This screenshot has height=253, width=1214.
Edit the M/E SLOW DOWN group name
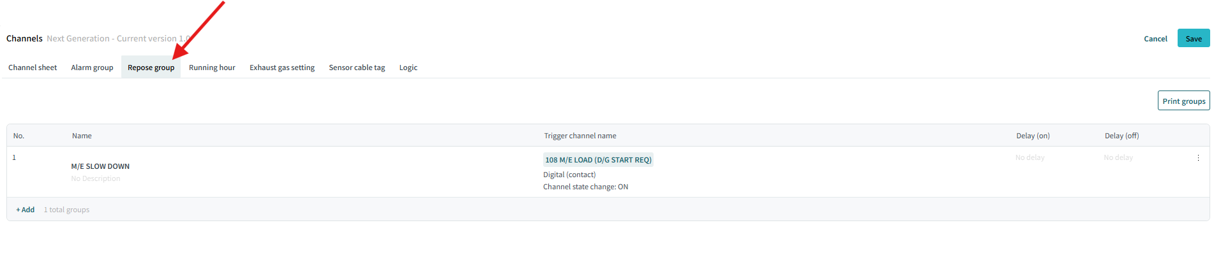coord(100,166)
